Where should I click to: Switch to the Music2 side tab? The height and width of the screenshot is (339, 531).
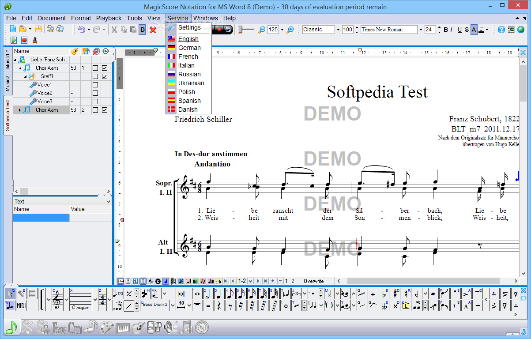[8, 83]
